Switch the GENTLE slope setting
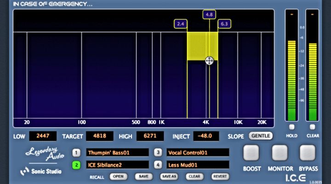The height and width of the screenshot is (184, 331). point(260,136)
